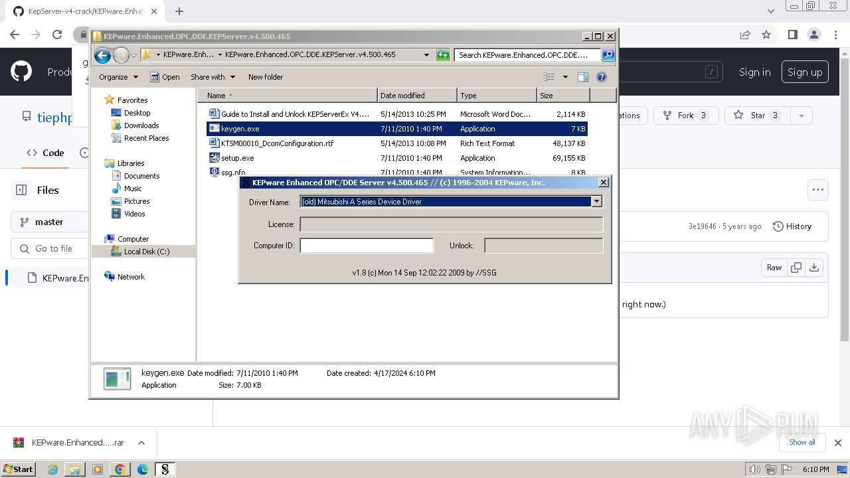Click the Explorer Back button

102,55
